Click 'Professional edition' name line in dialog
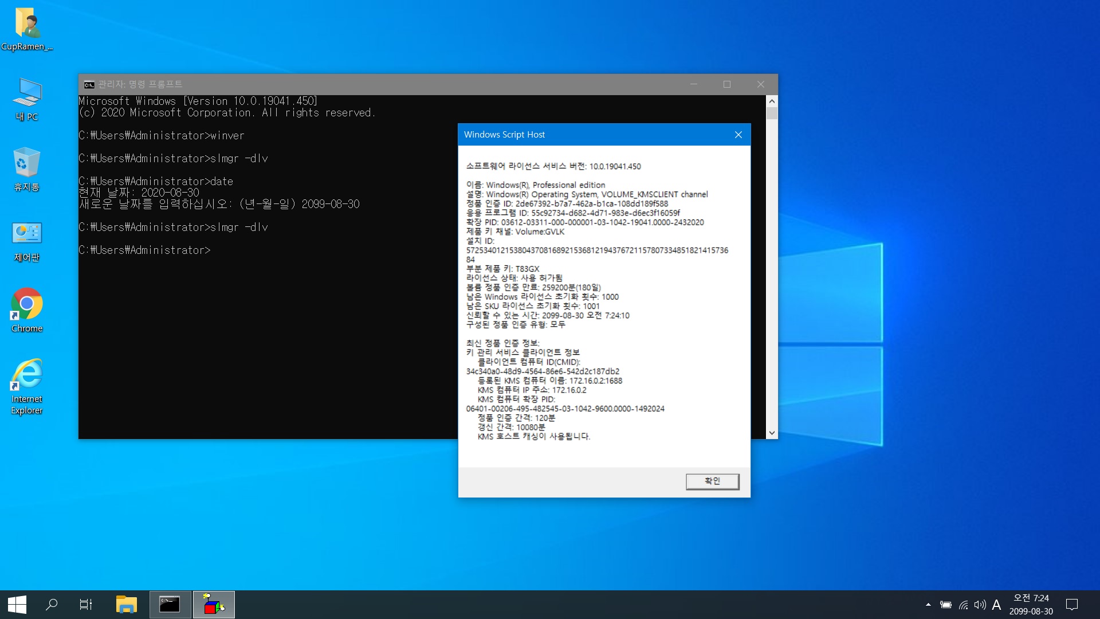1100x619 pixels. point(536,185)
